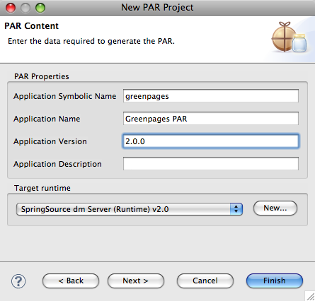Cancel the New PAR Project wizard

pos(205,281)
